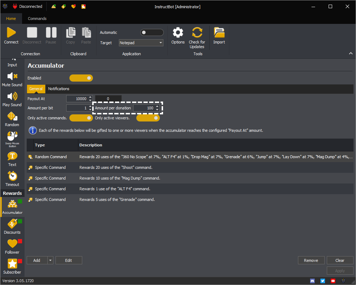Click the Apply button
The height and width of the screenshot is (285, 356).
coord(340,271)
